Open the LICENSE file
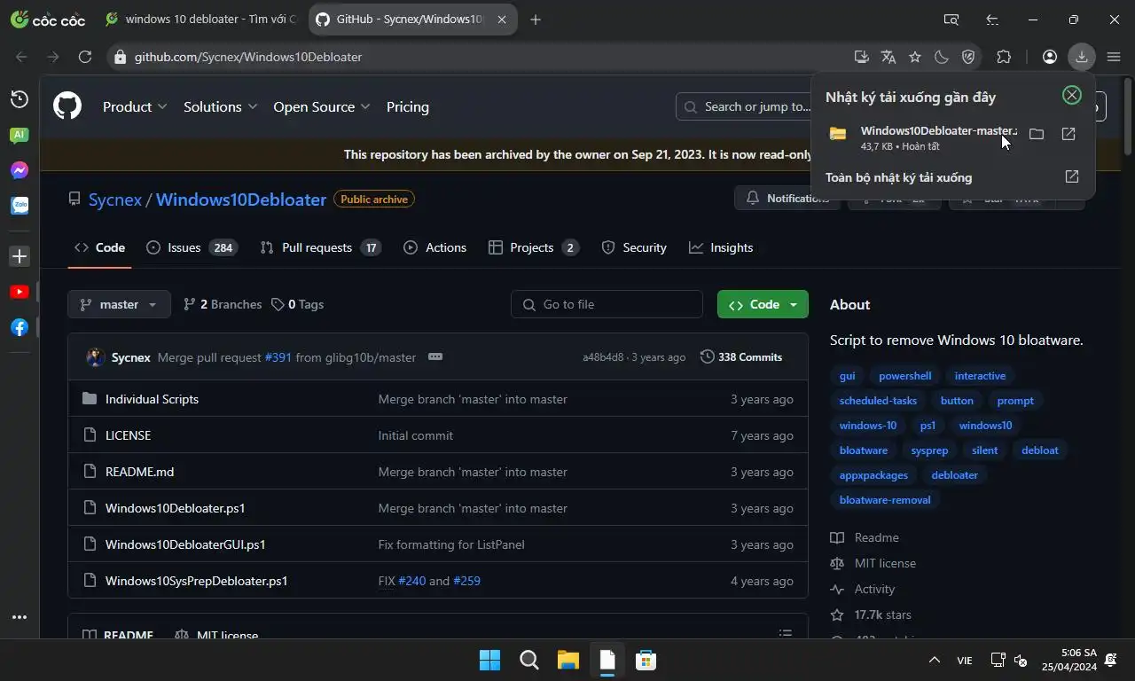 (x=128, y=435)
